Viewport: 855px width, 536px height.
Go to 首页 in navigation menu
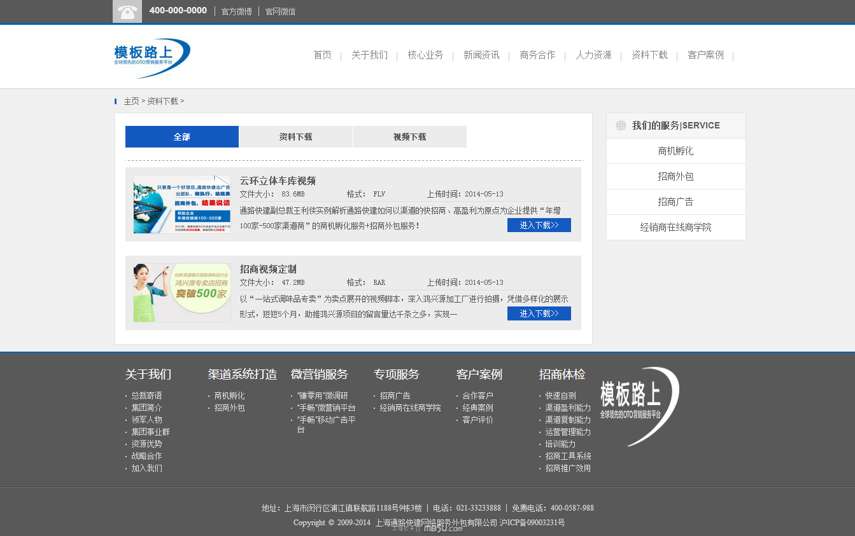[x=322, y=55]
